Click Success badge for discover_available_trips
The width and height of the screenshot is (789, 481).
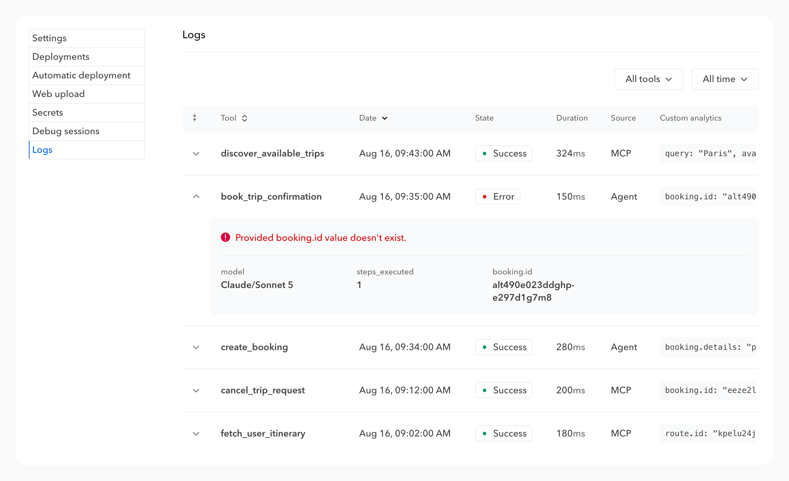click(504, 153)
